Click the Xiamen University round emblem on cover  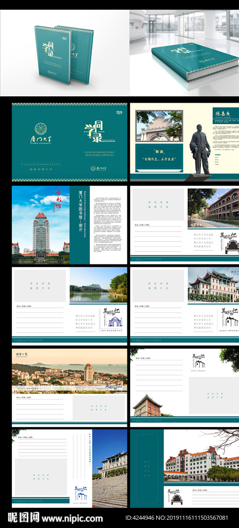point(41,129)
